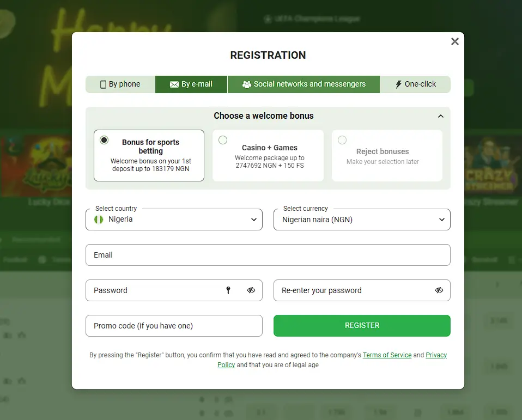Select the Reject bonuses option
Image resolution: width=522 pixels, height=420 pixels.
tap(342, 140)
